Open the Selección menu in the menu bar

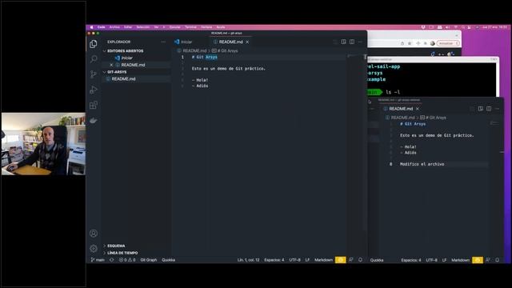[x=142, y=27]
